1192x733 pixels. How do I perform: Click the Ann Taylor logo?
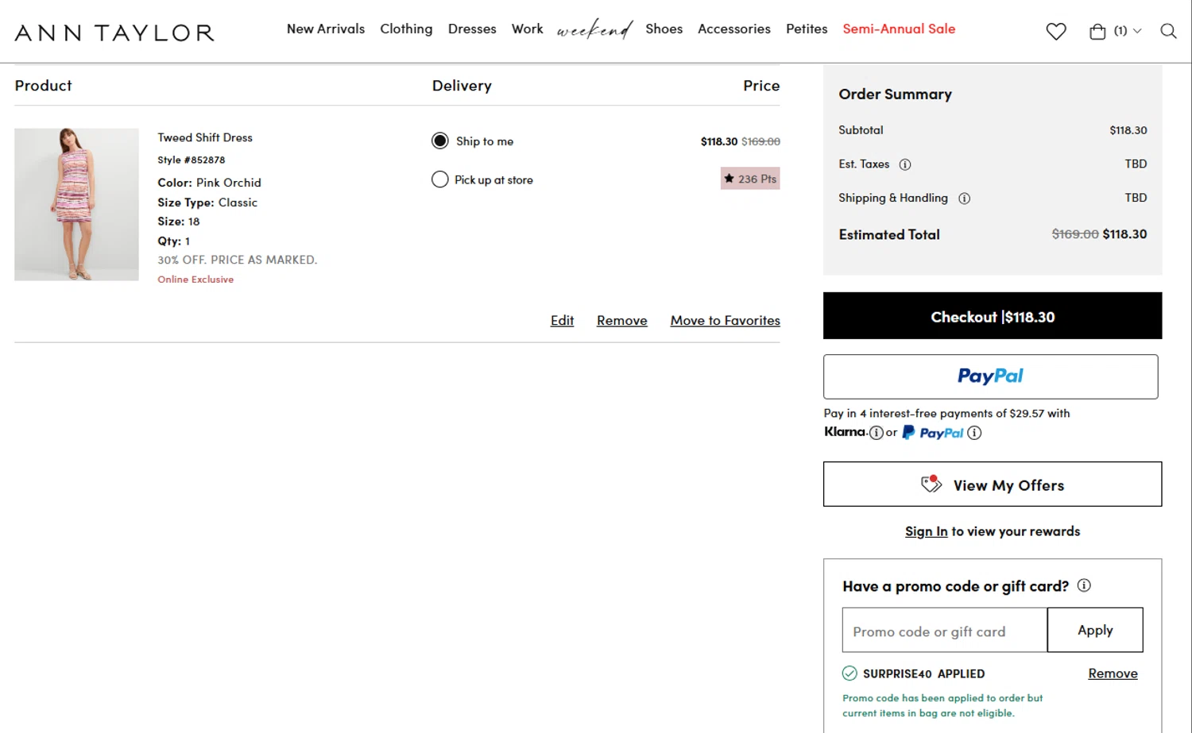(x=114, y=33)
